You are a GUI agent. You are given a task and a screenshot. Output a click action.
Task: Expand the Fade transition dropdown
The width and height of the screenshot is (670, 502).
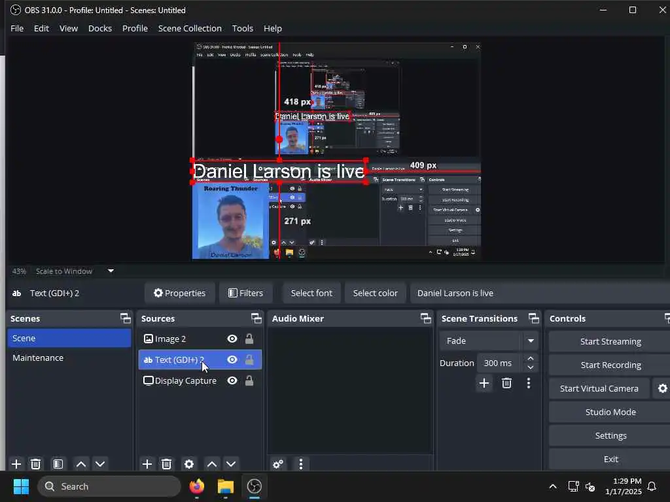pyautogui.click(x=531, y=341)
